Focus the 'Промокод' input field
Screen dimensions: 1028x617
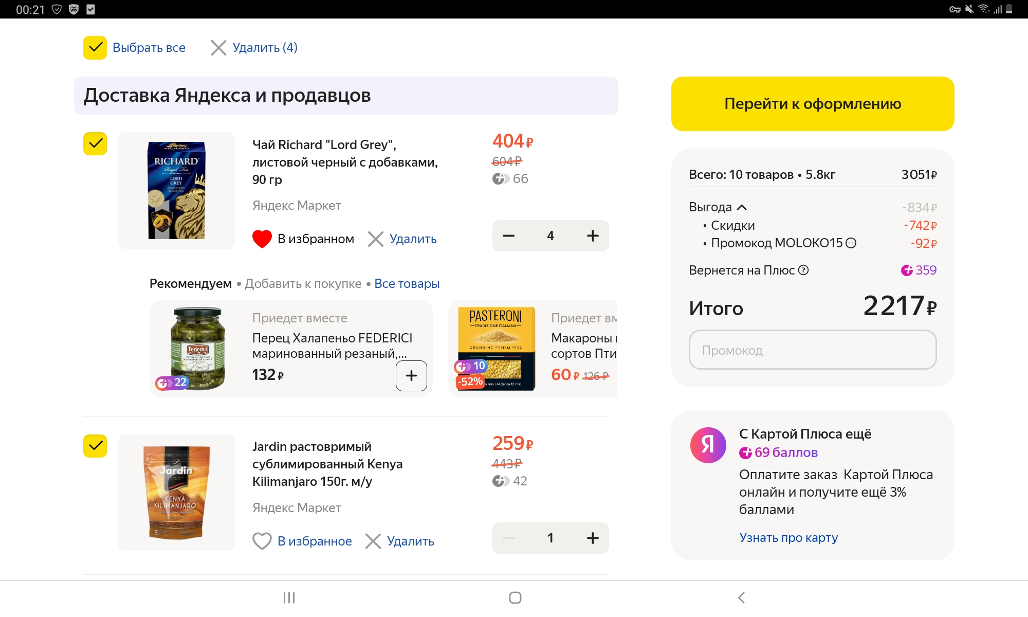tap(813, 350)
